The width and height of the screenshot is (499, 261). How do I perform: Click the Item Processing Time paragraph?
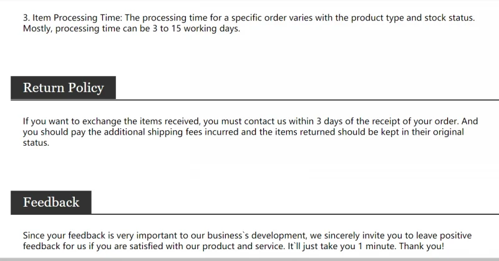tap(248, 23)
